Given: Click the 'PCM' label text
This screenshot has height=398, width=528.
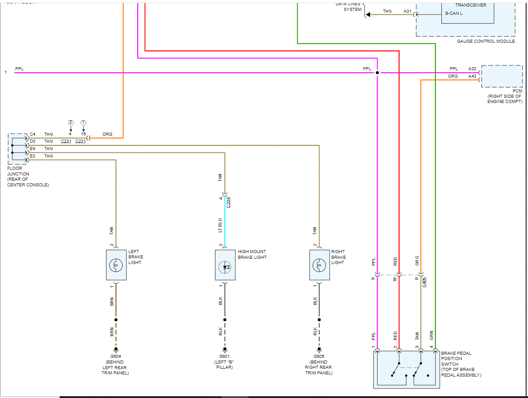Looking at the screenshot, I should [517, 91].
